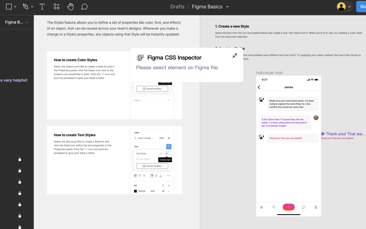This screenshot has width=366, height=229.
Task: Click the user avatar
Action: [341, 7]
